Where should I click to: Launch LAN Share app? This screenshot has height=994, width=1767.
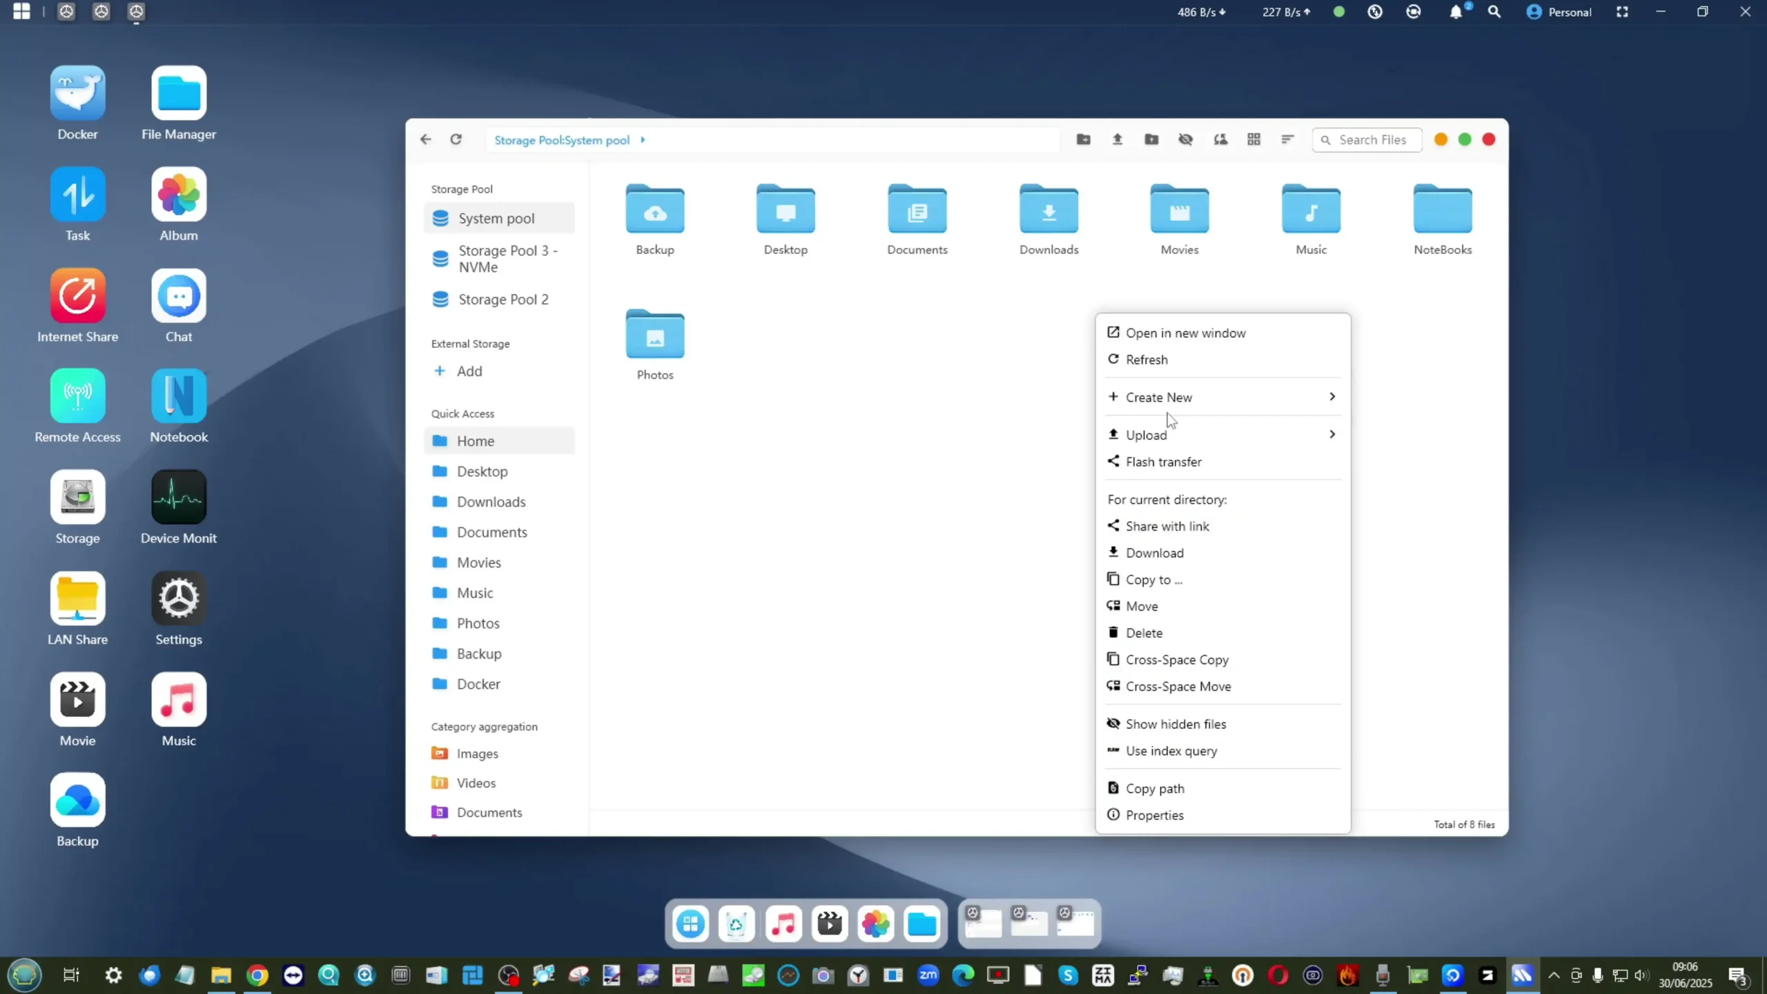click(77, 598)
